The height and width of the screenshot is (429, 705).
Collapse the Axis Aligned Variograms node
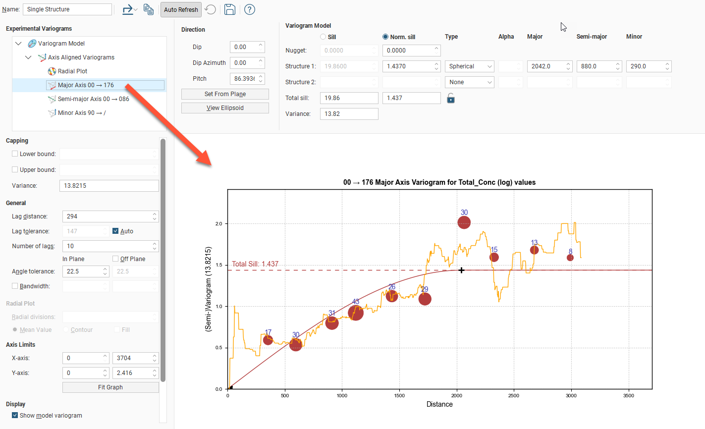[28, 57]
